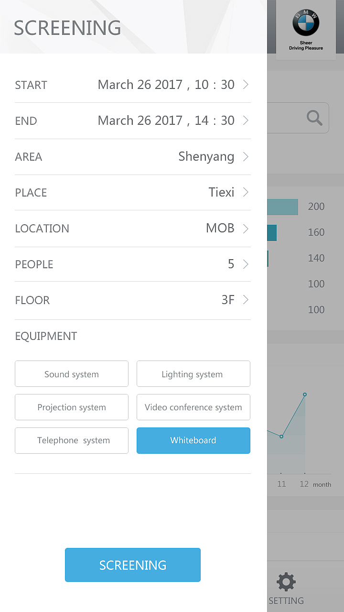Select the Projection system option

(x=72, y=407)
